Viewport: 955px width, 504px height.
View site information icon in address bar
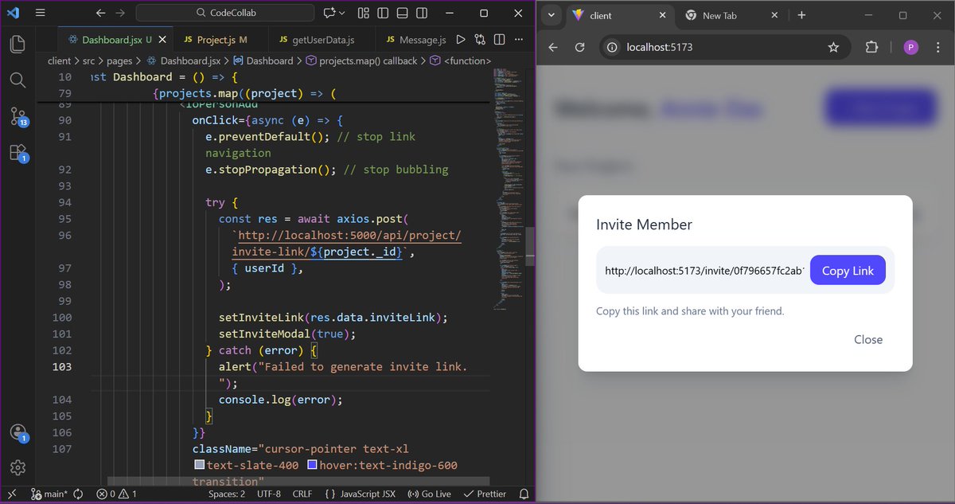(x=612, y=48)
